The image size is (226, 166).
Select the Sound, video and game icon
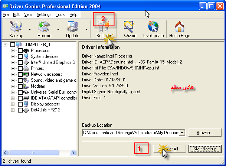pos(26,80)
